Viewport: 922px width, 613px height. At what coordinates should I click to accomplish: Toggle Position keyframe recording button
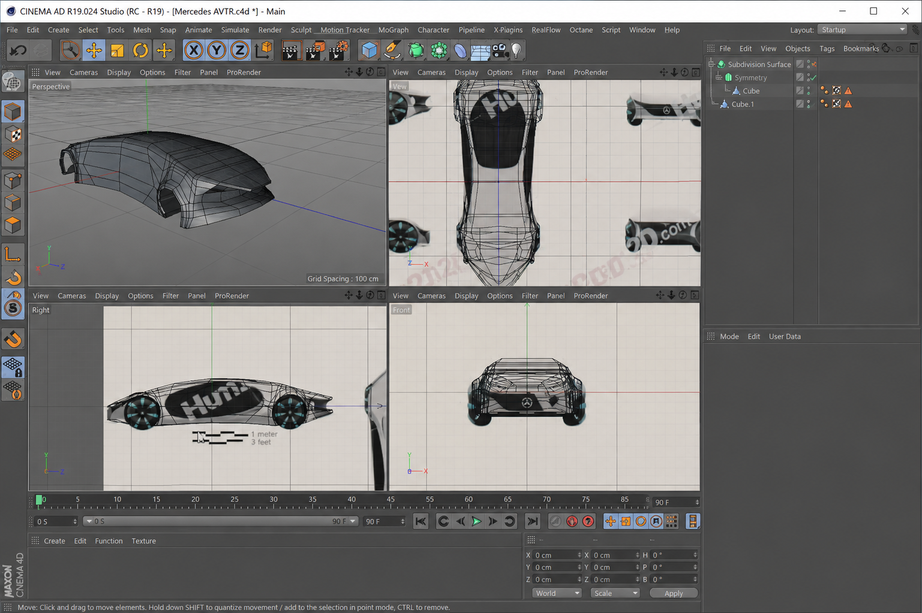[x=611, y=521]
